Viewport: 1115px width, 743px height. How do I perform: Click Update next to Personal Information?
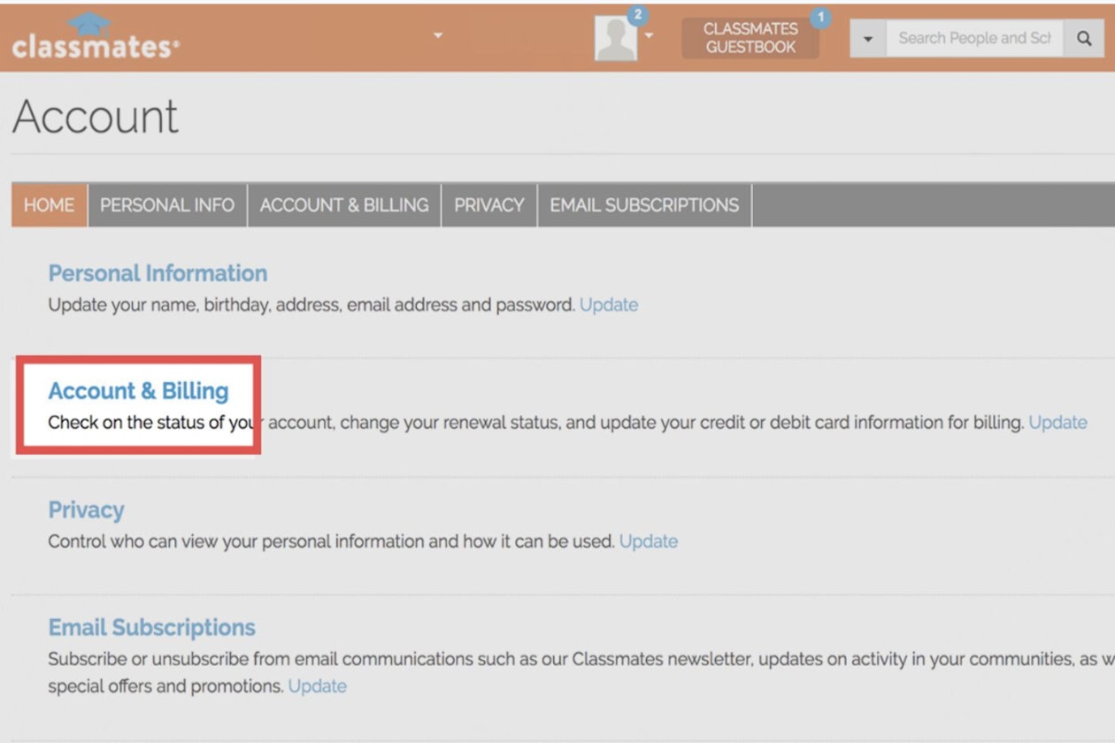tap(609, 304)
